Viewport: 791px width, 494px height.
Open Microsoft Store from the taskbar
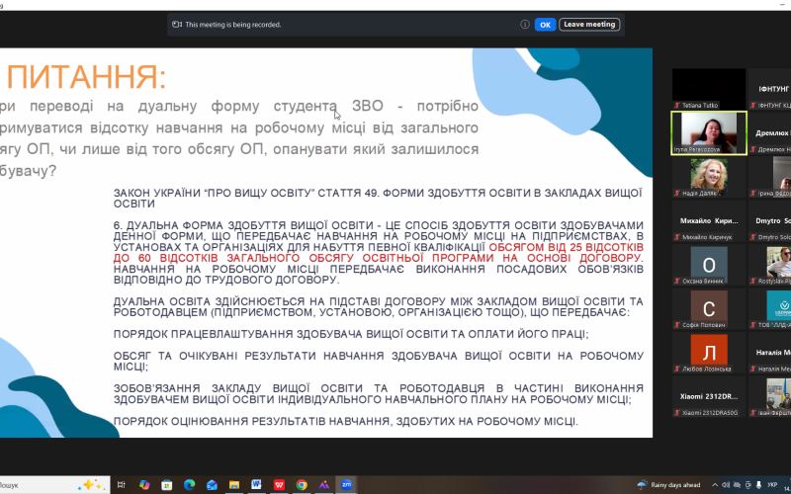click(166, 485)
